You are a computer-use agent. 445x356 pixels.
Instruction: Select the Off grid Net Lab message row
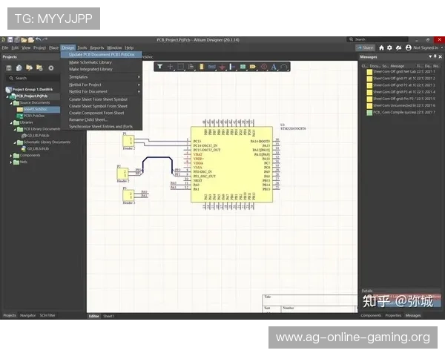tap(401, 71)
